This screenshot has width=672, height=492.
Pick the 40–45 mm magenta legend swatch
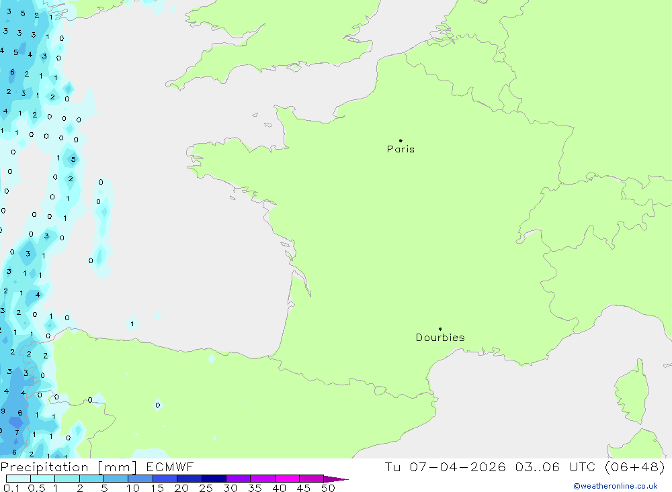[x=287, y=479]
